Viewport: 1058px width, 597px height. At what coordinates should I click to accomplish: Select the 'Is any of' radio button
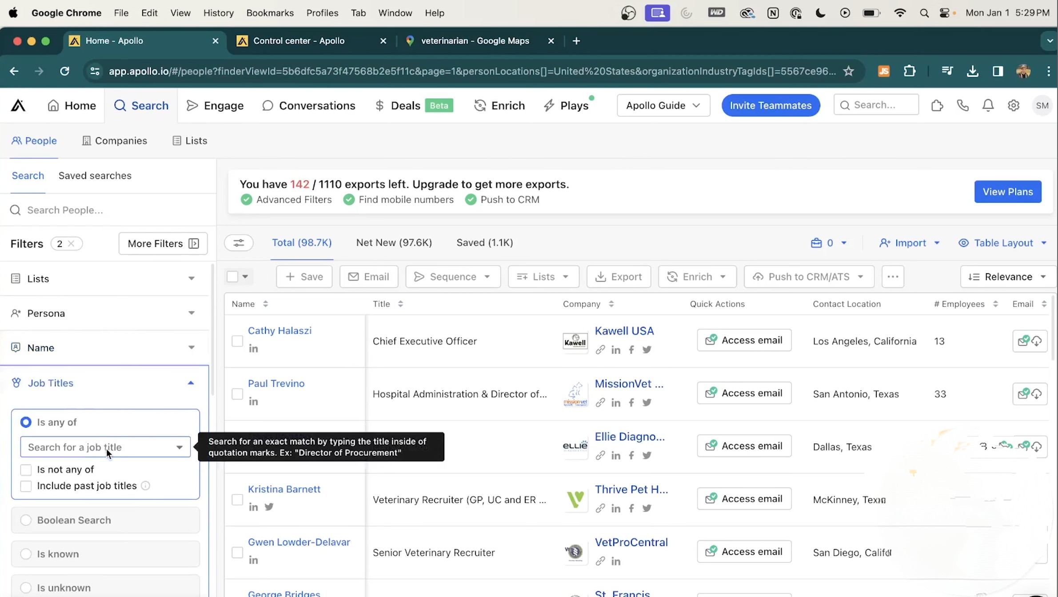point(26,422)
